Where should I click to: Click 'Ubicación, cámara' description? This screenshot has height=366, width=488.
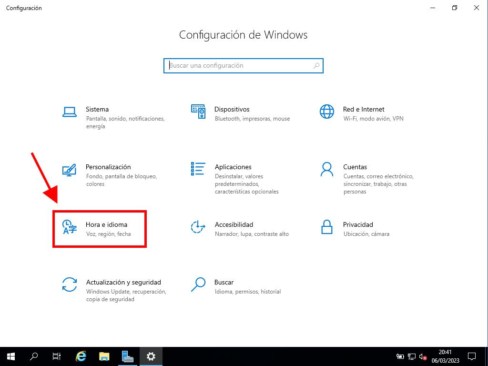point(366,234)
